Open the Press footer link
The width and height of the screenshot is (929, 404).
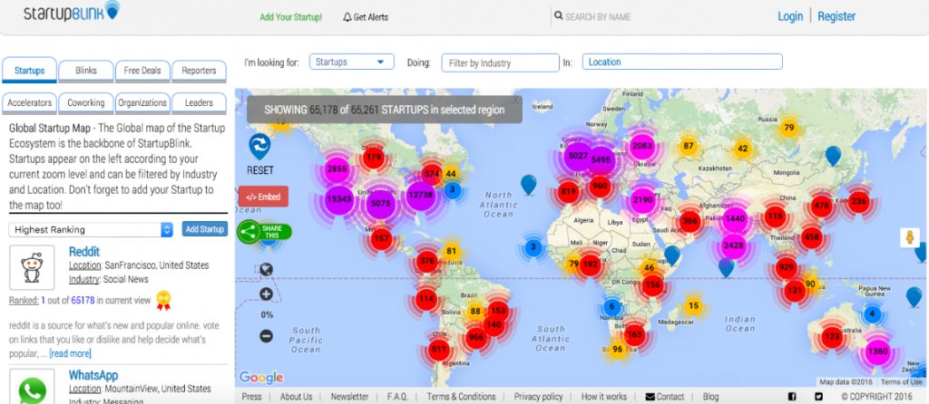[252, 397]
